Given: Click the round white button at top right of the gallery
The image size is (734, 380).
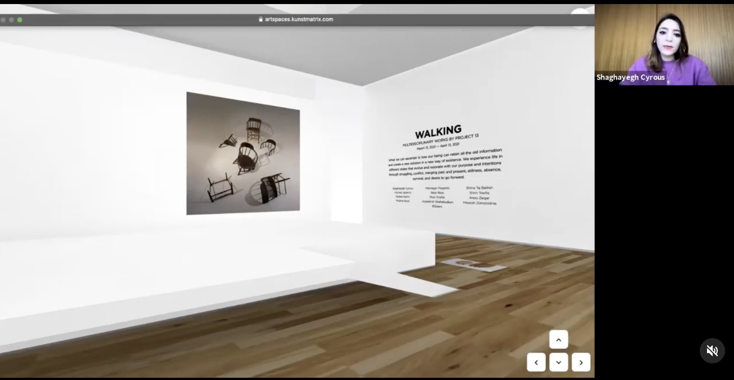Looking at the screenshot, I should click(580, 18).
